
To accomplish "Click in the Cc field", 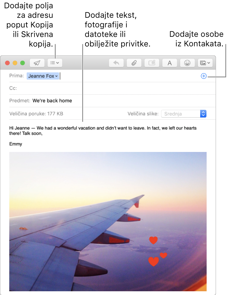I will 115,88.
